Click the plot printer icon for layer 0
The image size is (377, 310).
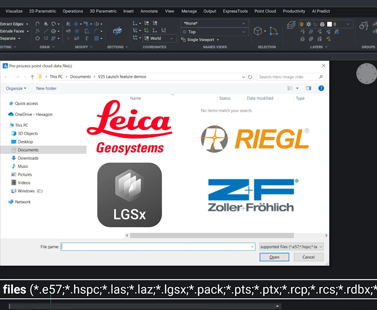[x=322, y=24]
